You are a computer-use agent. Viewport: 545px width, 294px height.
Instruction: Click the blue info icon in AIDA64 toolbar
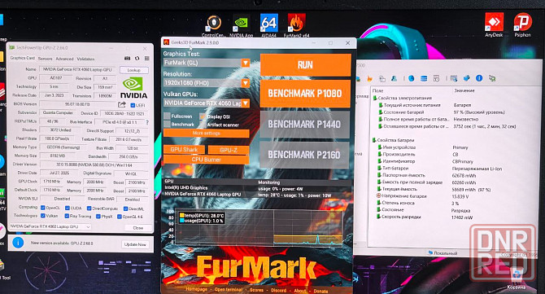(x=479, y=78)
